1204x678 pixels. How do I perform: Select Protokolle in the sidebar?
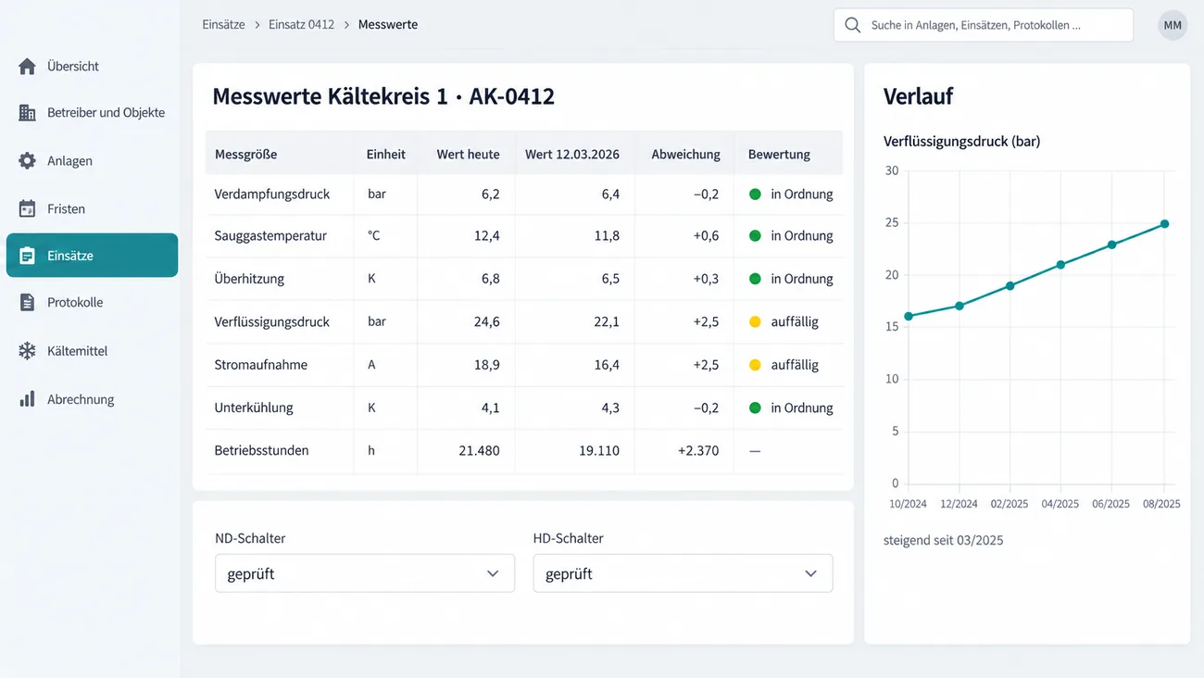pos(92,303)
